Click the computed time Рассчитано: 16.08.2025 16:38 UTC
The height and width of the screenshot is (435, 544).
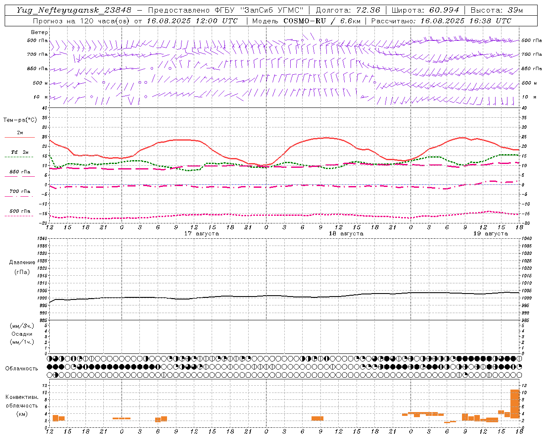tap(441, 21)
